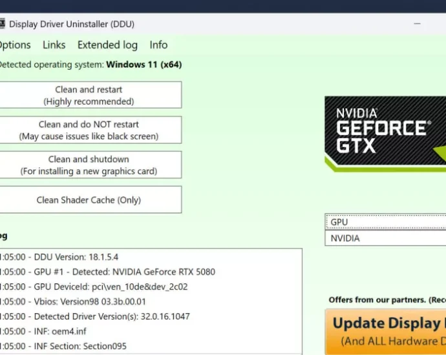Click the Update Display driver offer banner
The image size is (446, 355).
tap(385, 332)
